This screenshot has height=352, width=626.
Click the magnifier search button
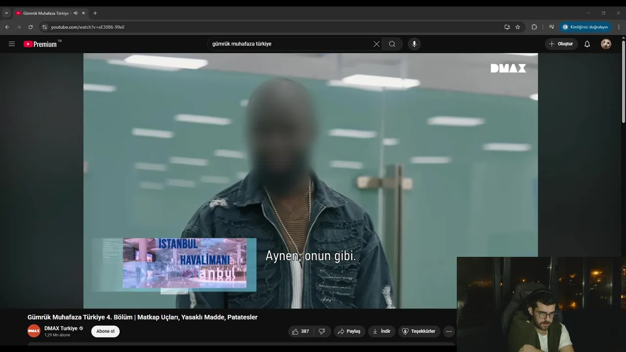click(392, 44)
